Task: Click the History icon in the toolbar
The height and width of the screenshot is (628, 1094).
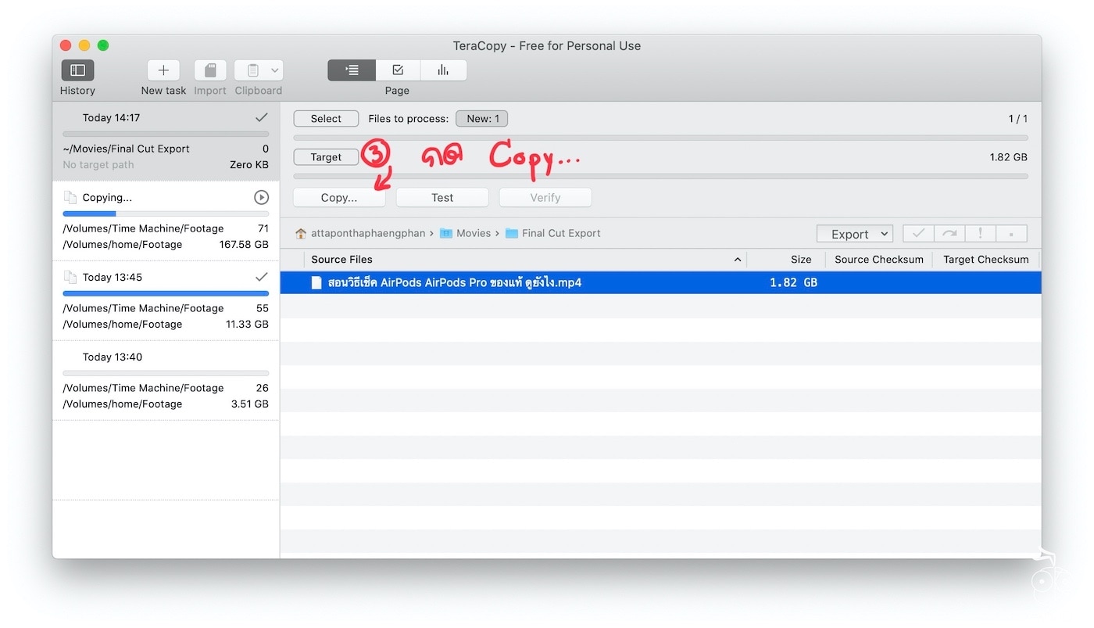Action: click(x=77, y=70)
